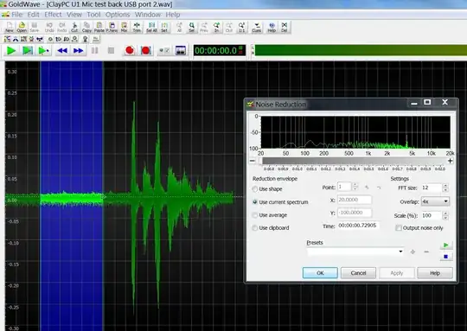467x331 pixels.
Task: Click the first red record button
Action: click(x=130, y=50)
